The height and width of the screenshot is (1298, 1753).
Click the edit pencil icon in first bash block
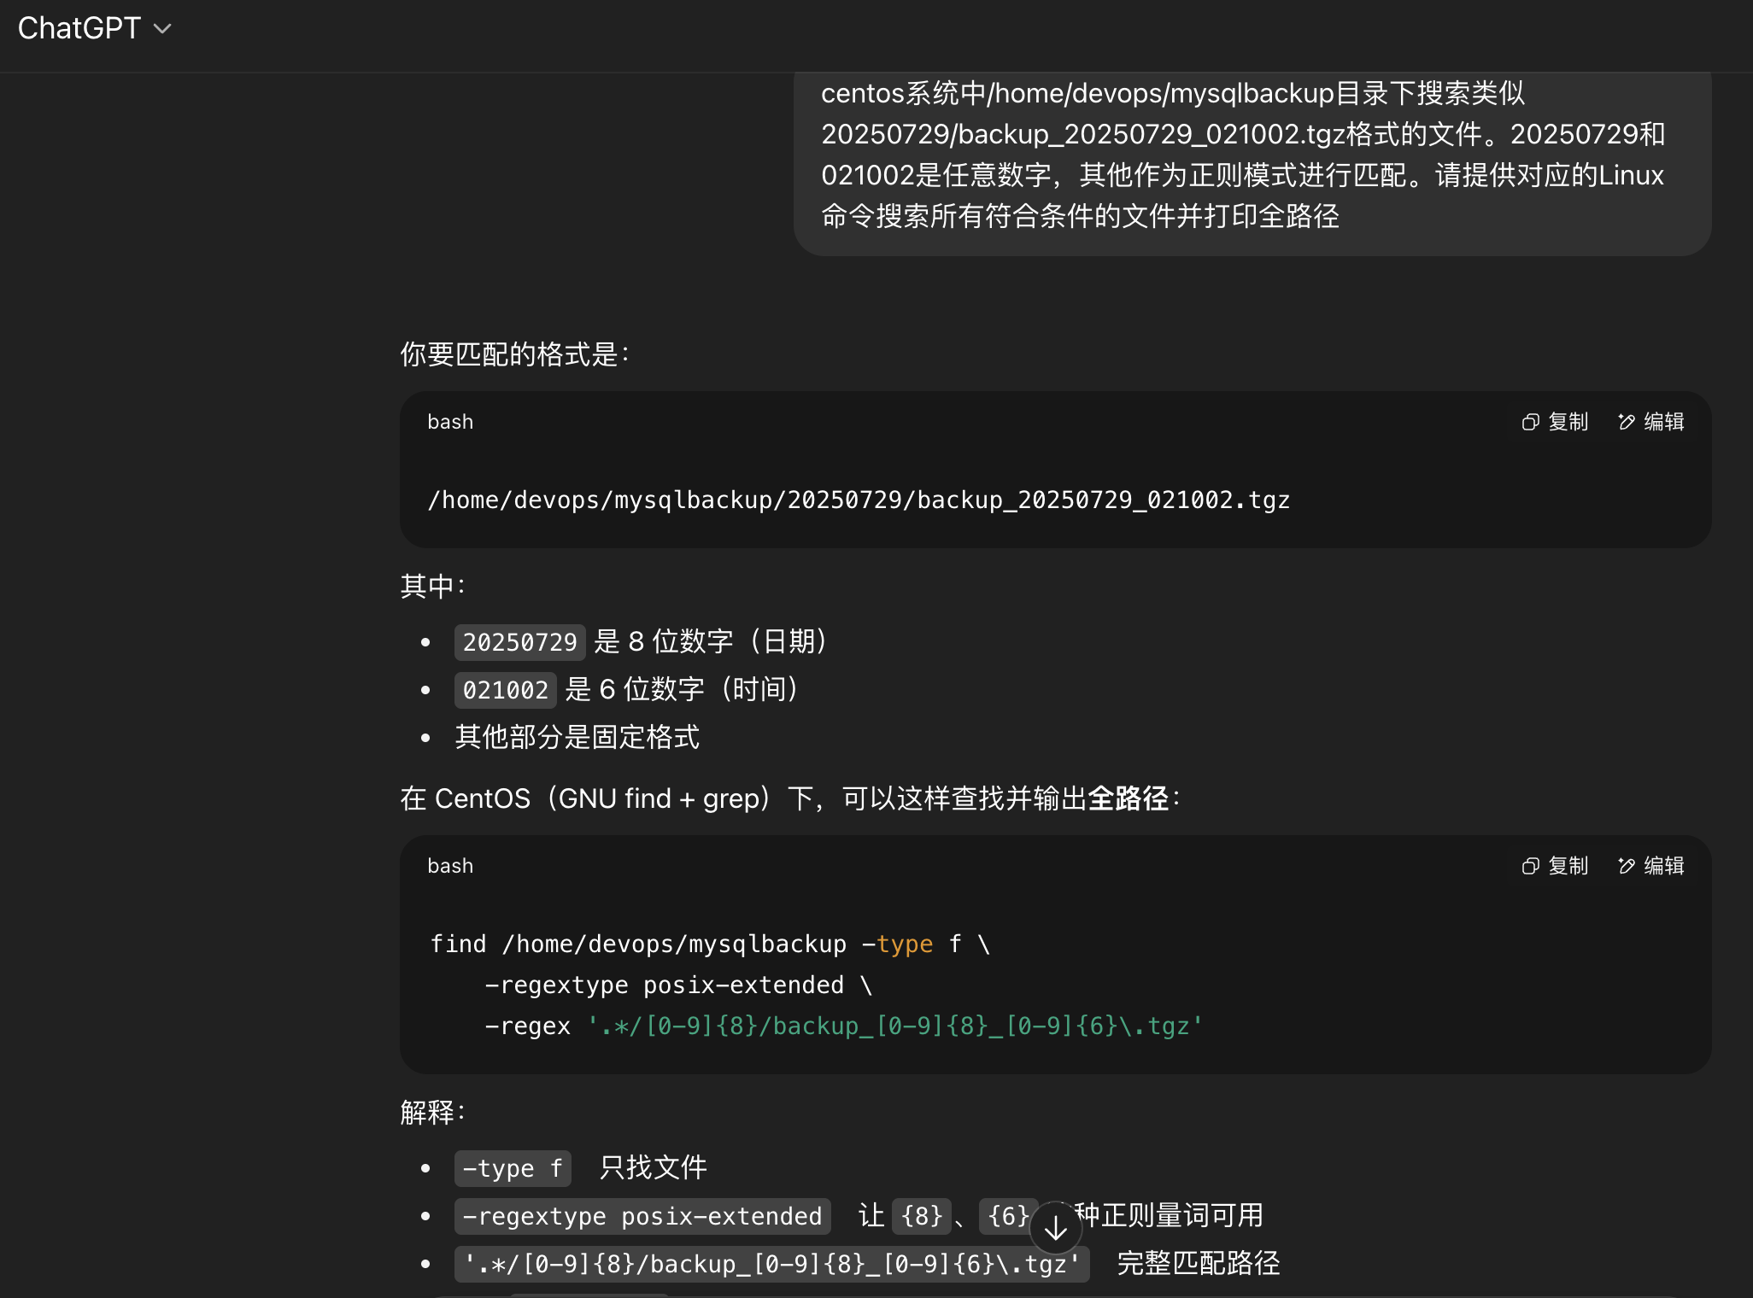(1627, 422)
